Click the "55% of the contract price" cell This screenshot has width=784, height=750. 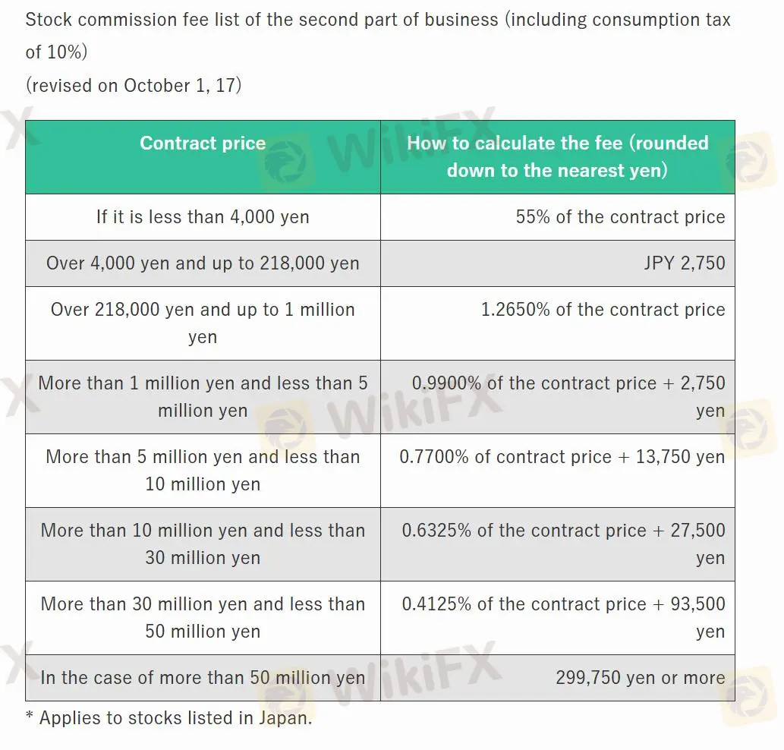click(x=620, y=217)
